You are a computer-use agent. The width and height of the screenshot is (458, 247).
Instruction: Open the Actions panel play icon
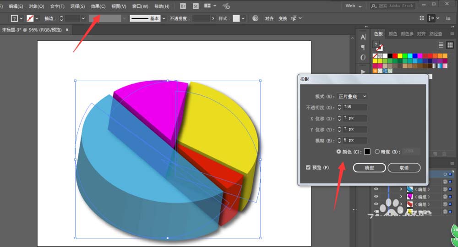pos(363,71)
